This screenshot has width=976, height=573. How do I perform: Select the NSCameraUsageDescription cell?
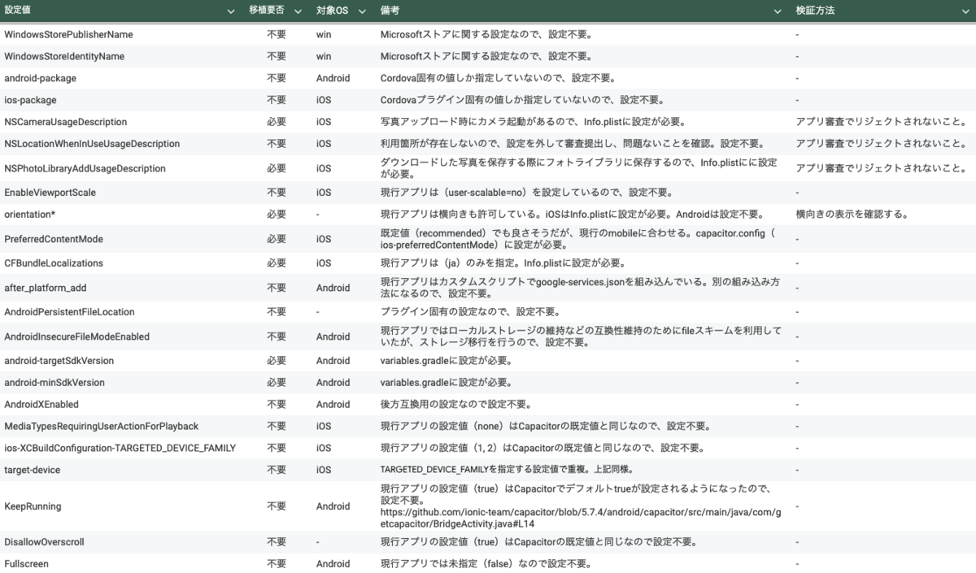[66, 122]
